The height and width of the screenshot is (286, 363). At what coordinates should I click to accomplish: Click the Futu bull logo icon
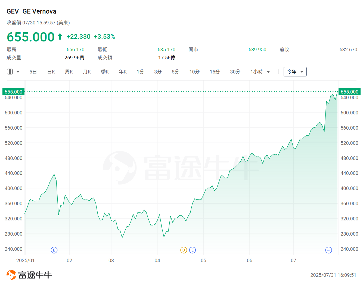click(11, 275)
